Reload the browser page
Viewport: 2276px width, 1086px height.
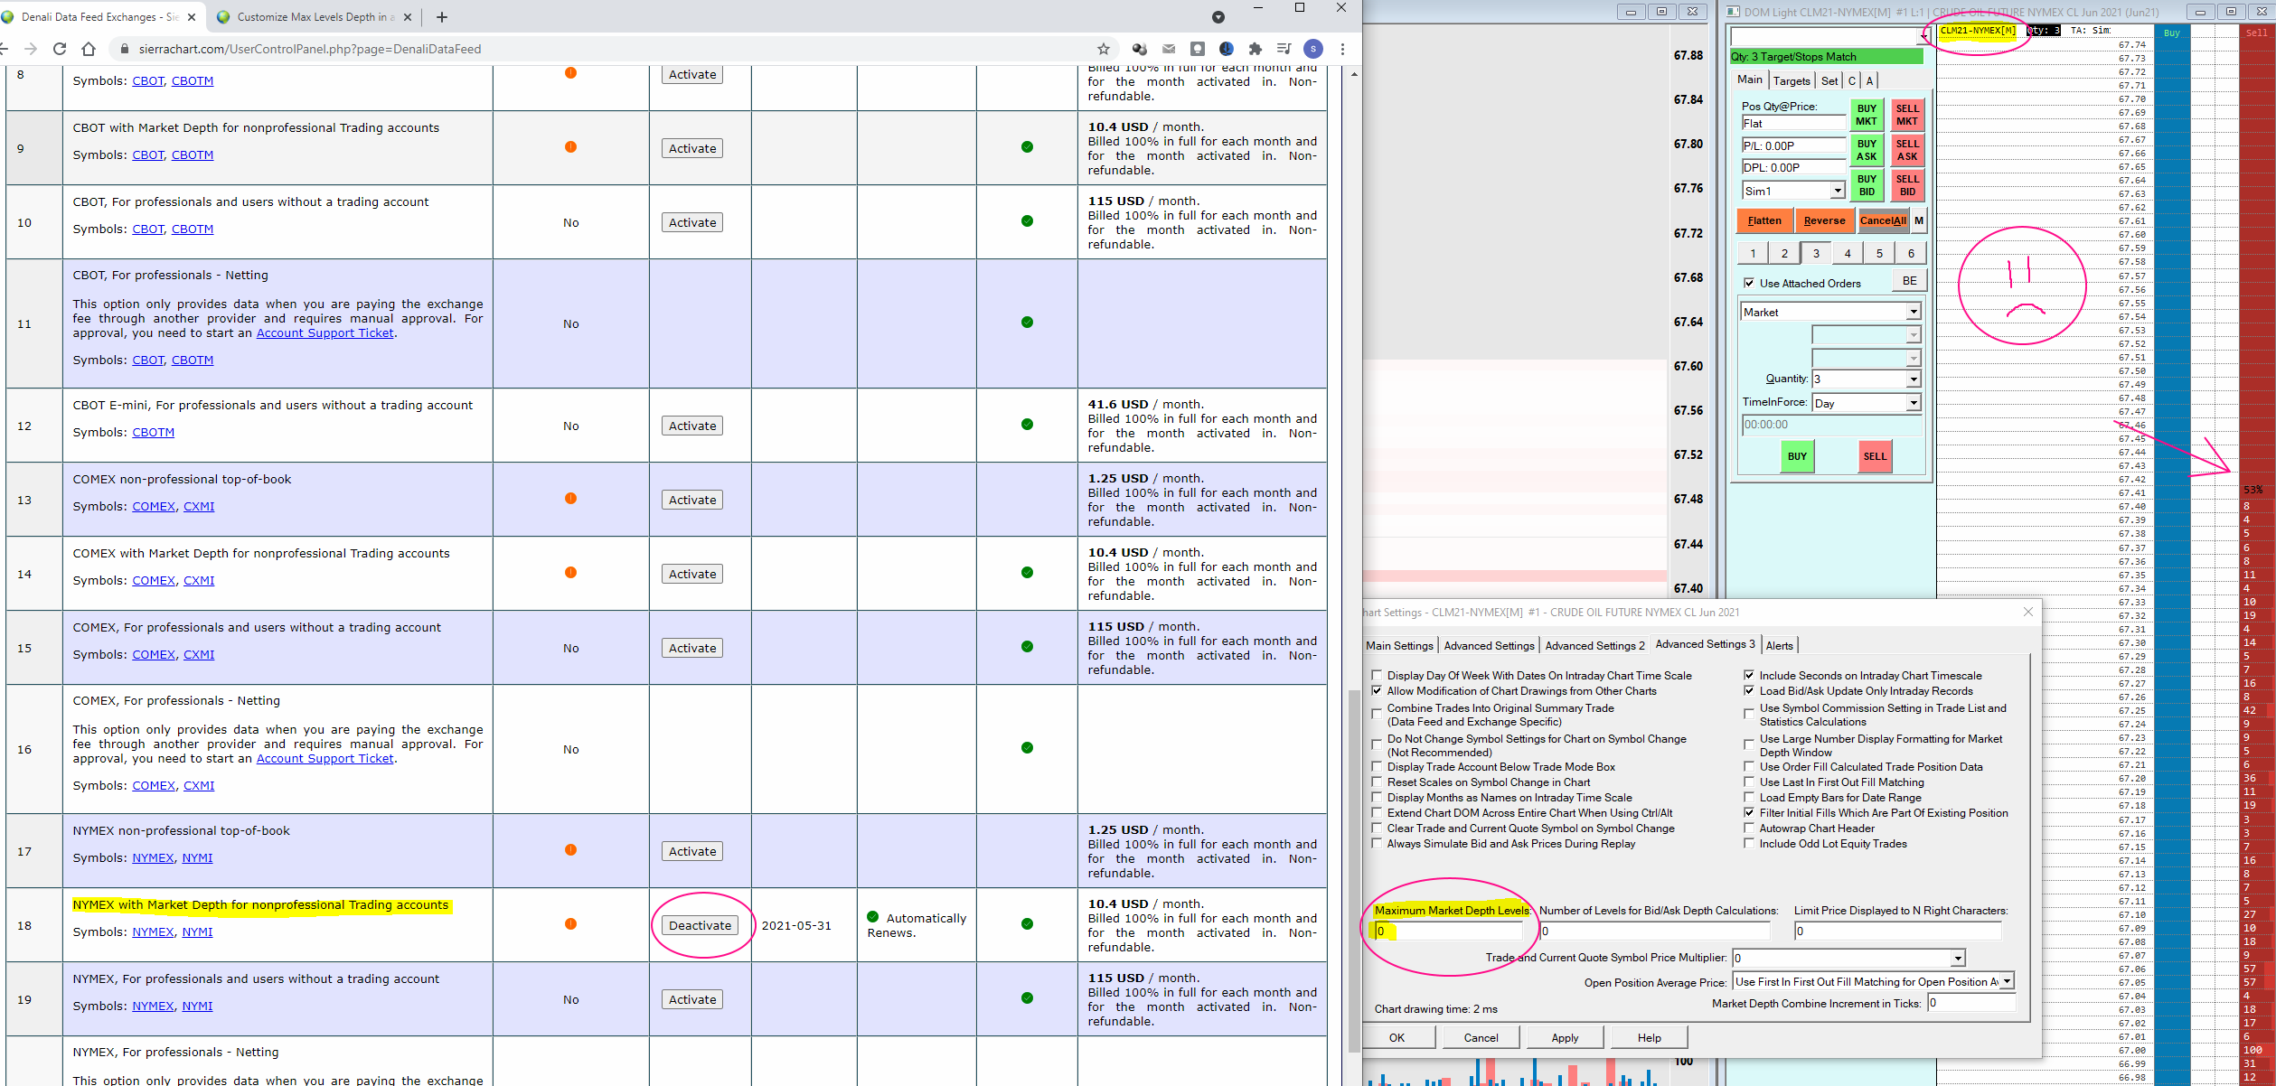[x=60, y=49]
